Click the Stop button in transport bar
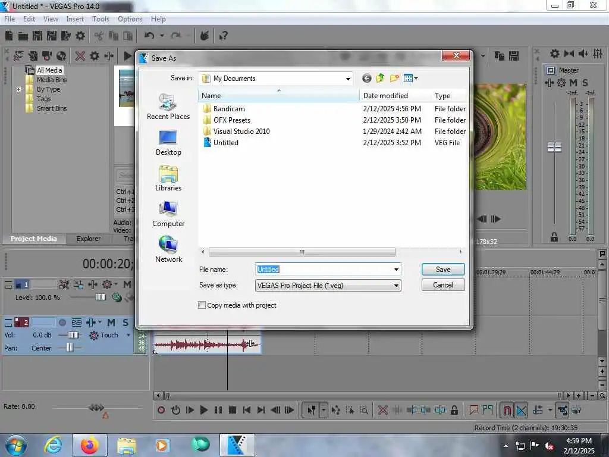This screenshot has width=609, height=457. (233, 410)
